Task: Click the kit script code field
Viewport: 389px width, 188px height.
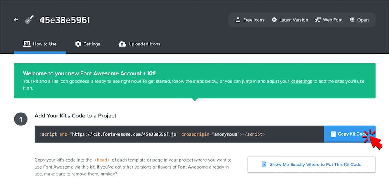Action: click(x=179, y=134)
